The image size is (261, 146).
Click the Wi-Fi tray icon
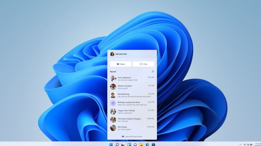pyautogui.click(x=245, y=145)
